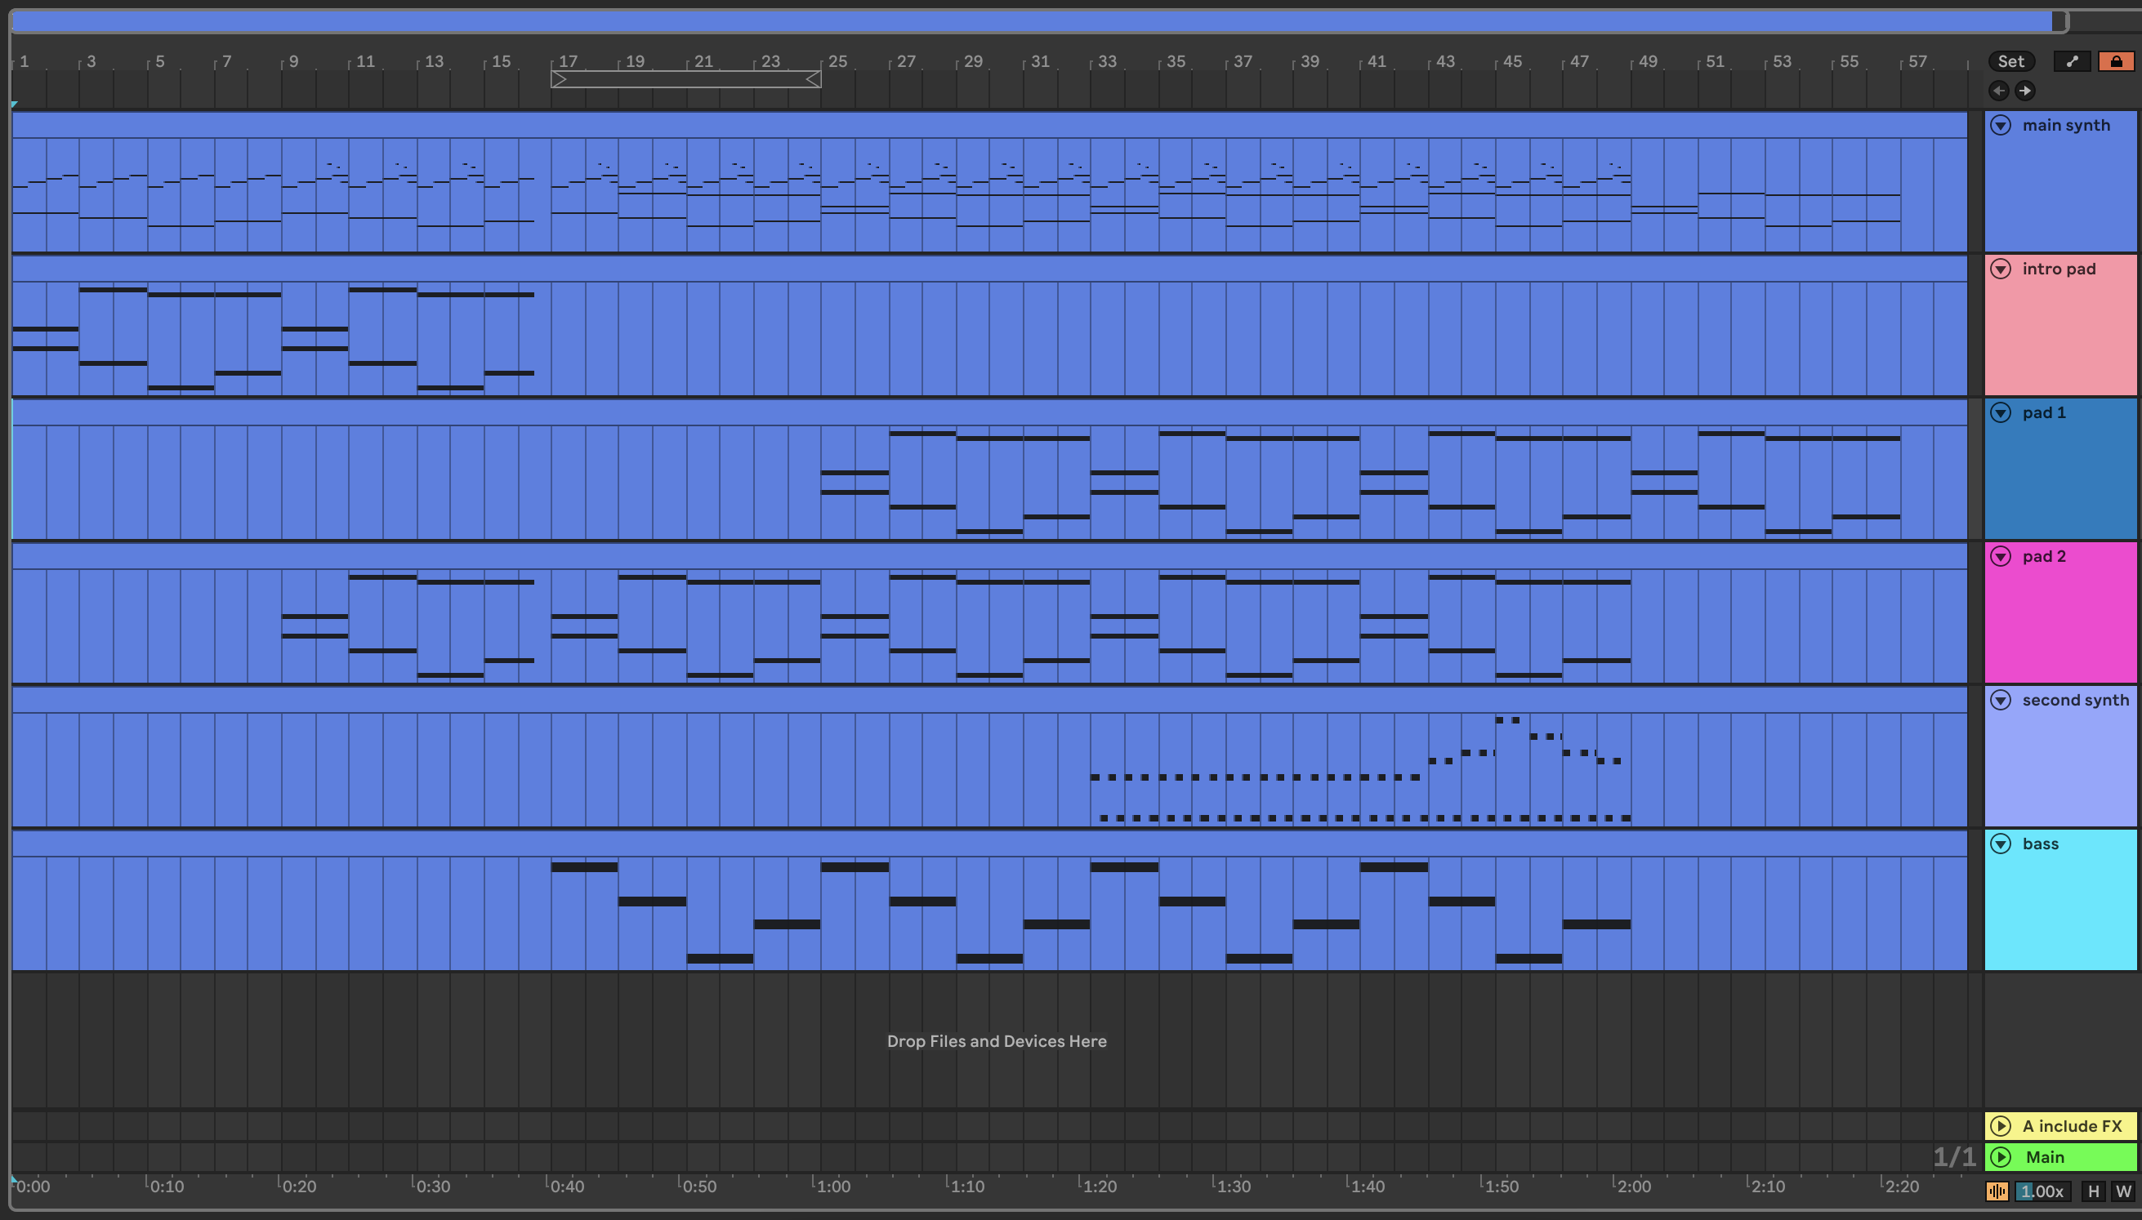Collapse the main synth track

2001,126
